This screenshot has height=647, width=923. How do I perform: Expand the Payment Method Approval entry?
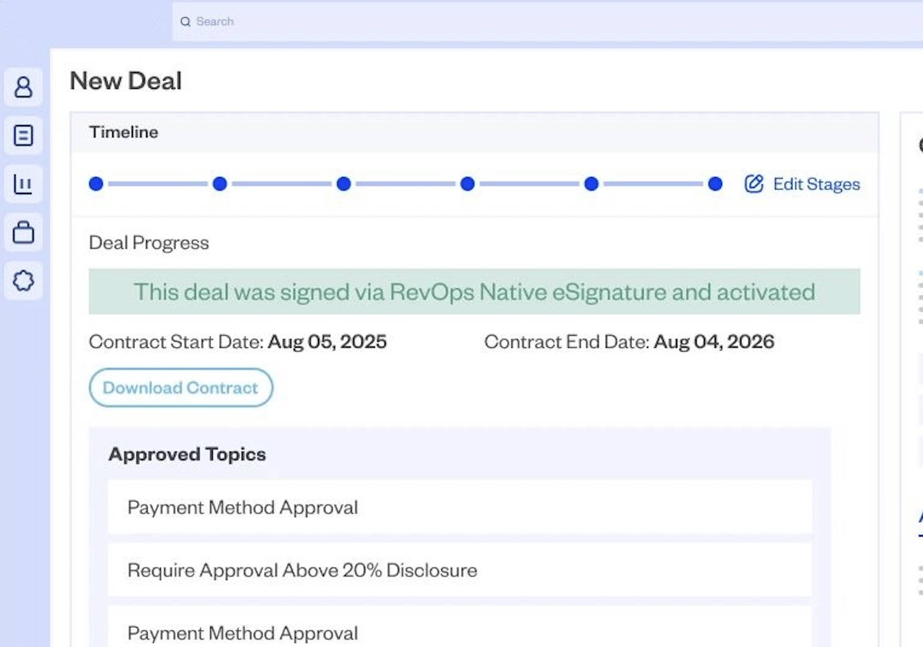point(242,507)
